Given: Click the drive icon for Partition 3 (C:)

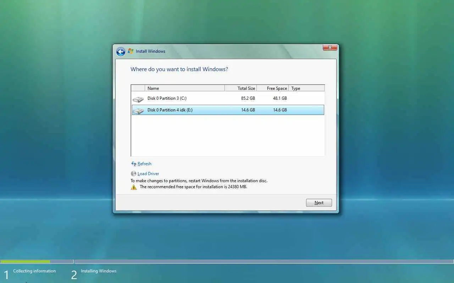Looking at the screenshot, I should point(138,99).
